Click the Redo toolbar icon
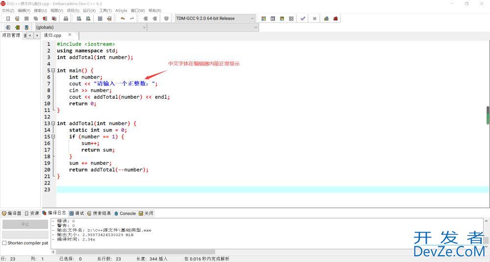The width and height of the screenshot is (490, 262). [x=132, y=19]
